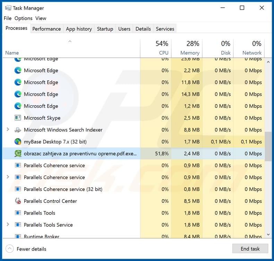Select the Parallels Tools process name
This screenshot has width=274, height=261.
click(40, 213)
